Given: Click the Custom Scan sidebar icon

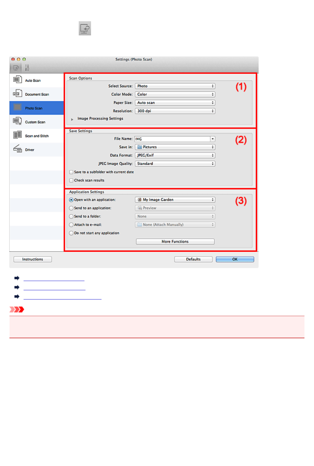Looking at the screenshot, I should coord(18,121).
